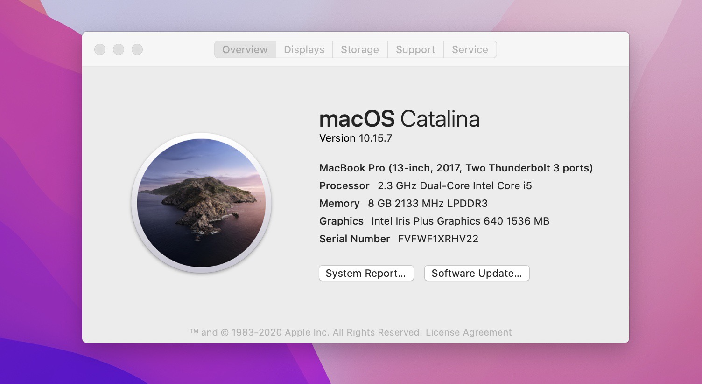Click the macOS Catalina island image
The width and height of the screenshot is (702, 384).
(x=201, y=203)
